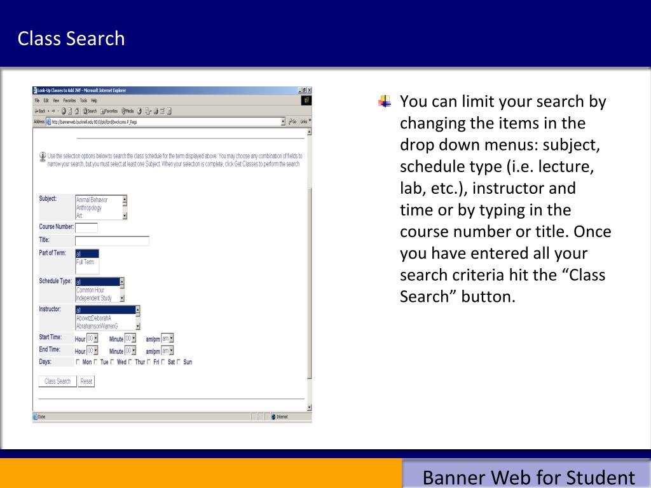The height and width of the screenshot is (488, 651).
Task: Open the Favorites toolbar button
Action: coord(109,111)
